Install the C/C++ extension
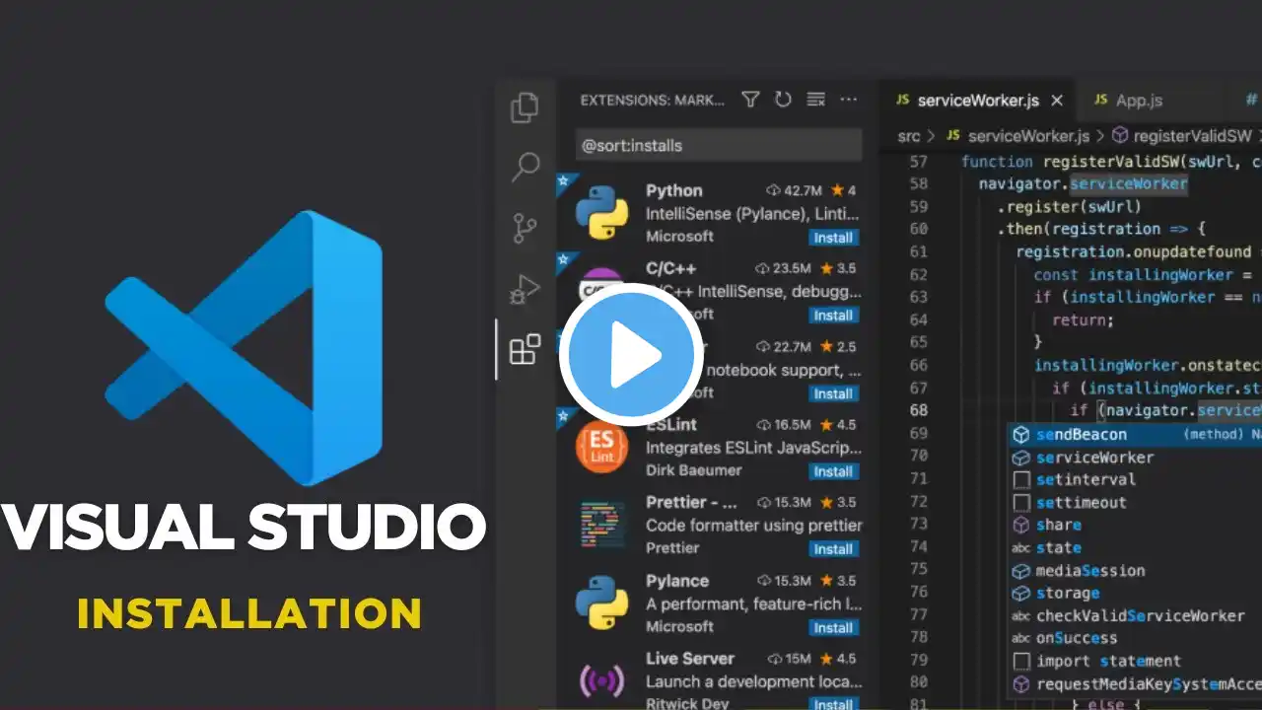1262x710 pixels. [833, 316]
